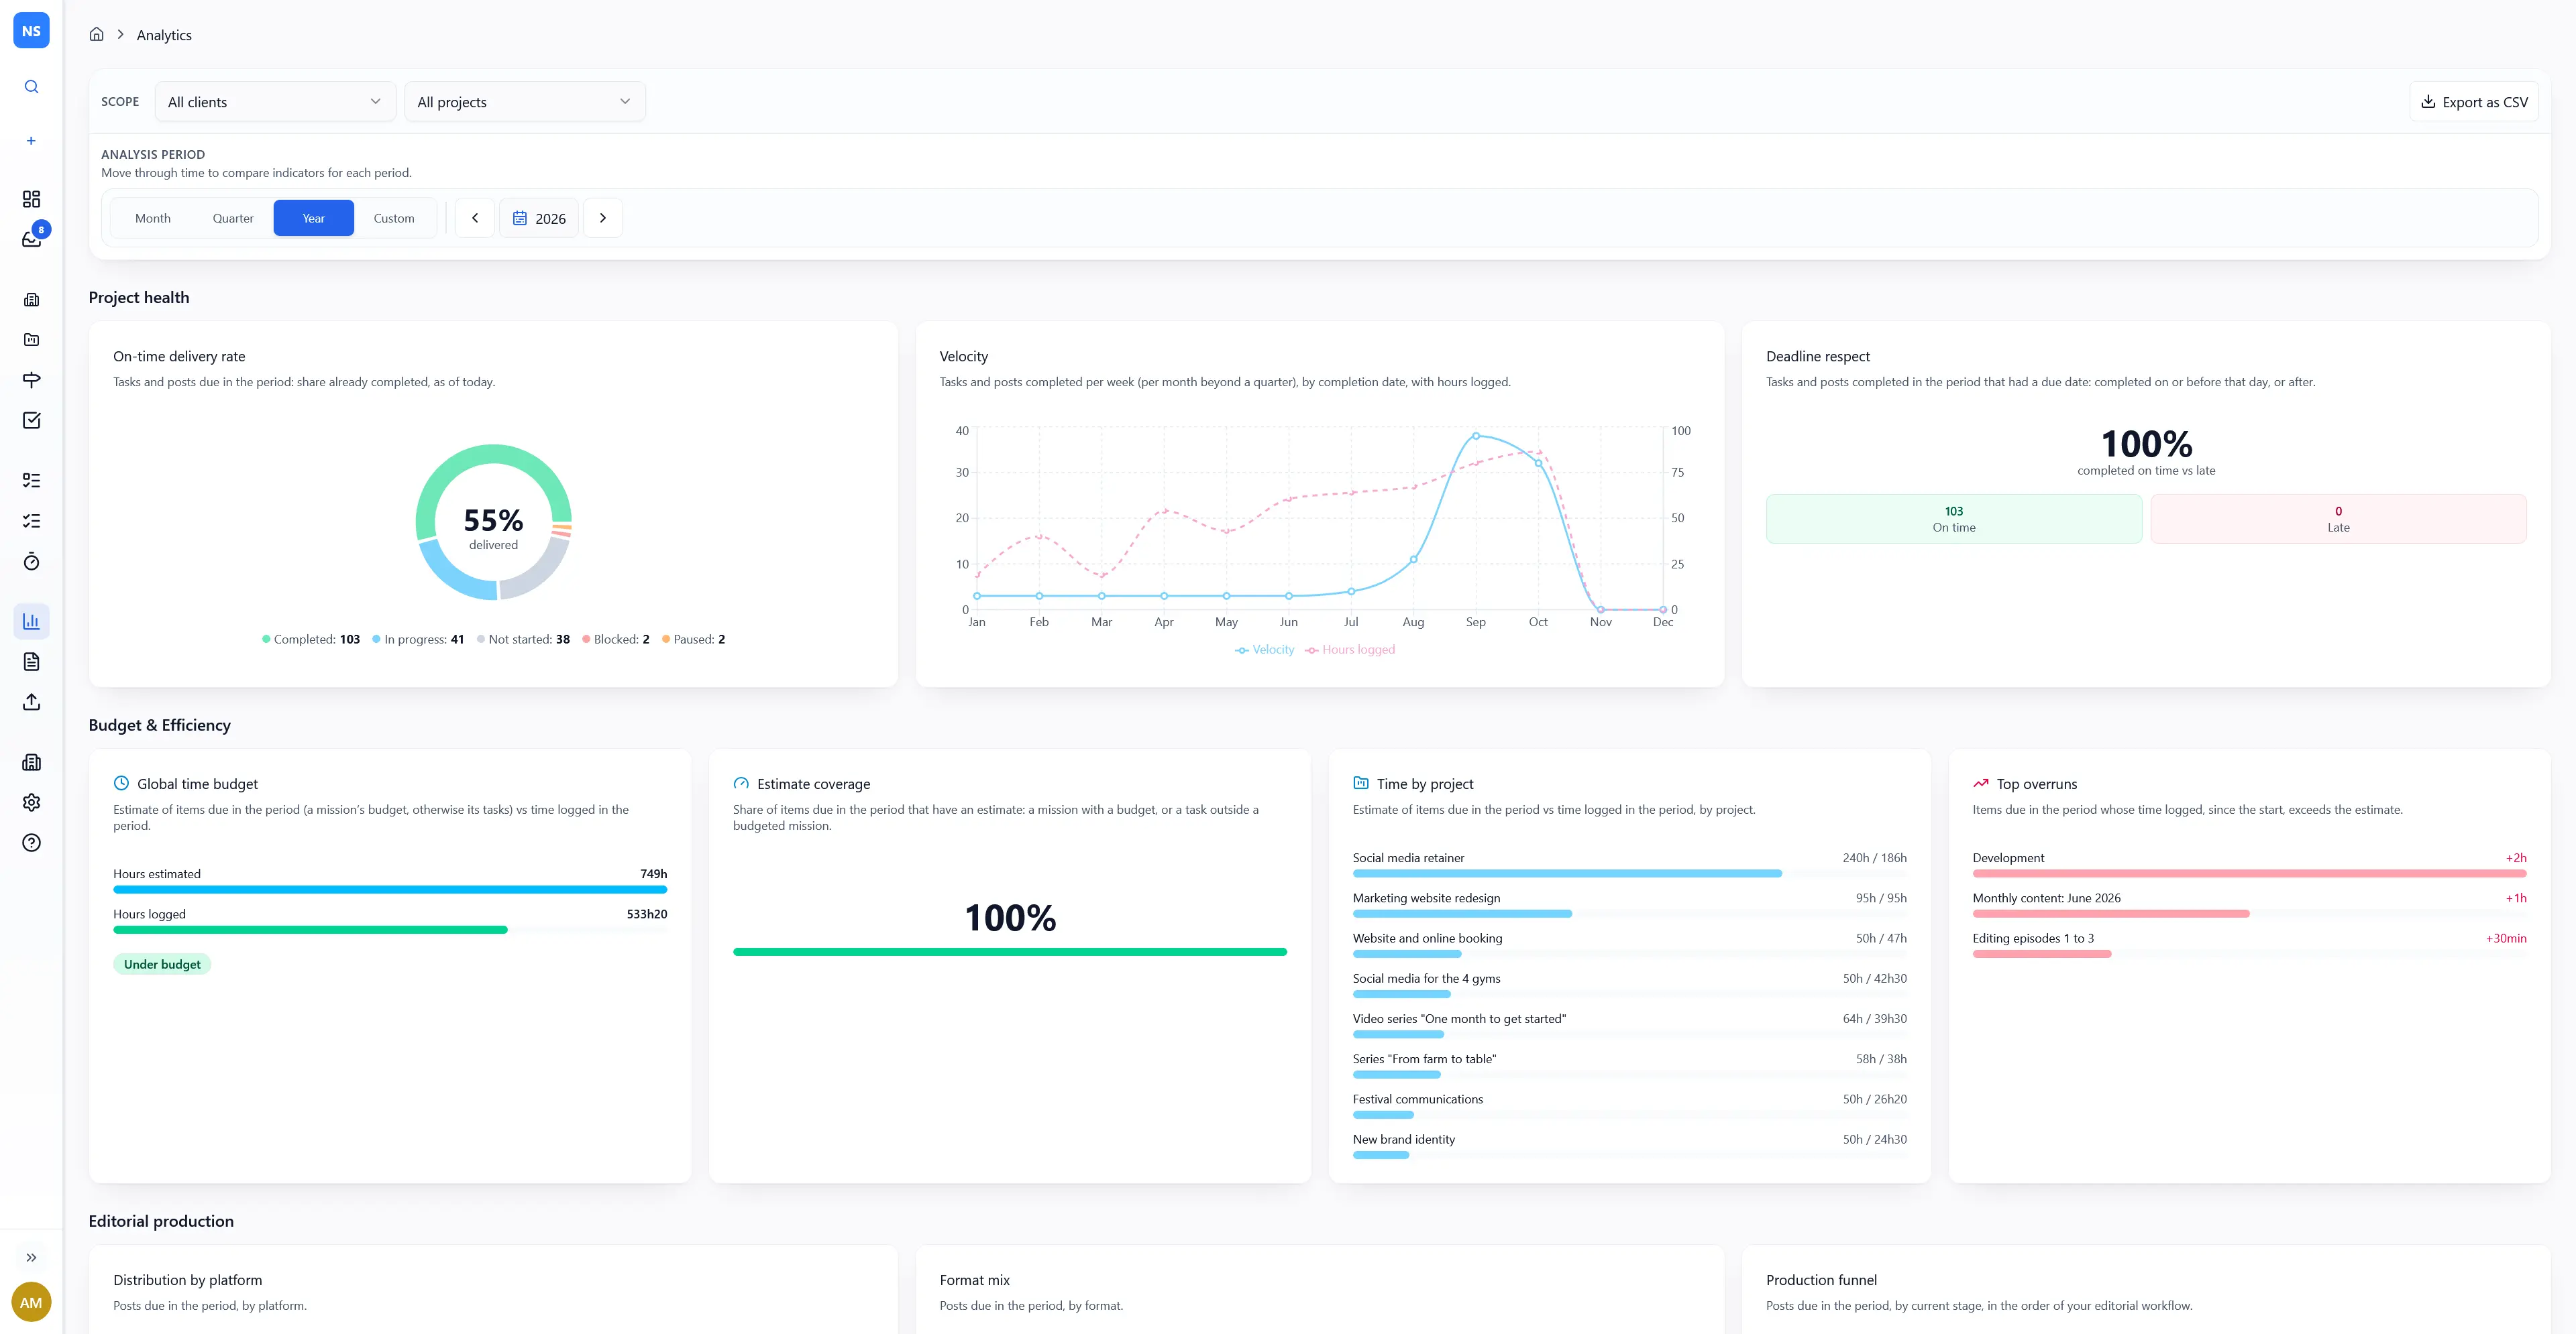Open the dashboard grid icon
Screen dimensions: 2576x1334
pyautogui.click(x=31, y=199)
